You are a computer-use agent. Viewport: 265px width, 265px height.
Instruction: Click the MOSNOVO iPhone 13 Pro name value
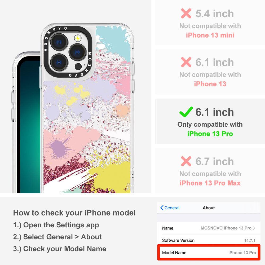pyautogui.click(x=226, y=228)
